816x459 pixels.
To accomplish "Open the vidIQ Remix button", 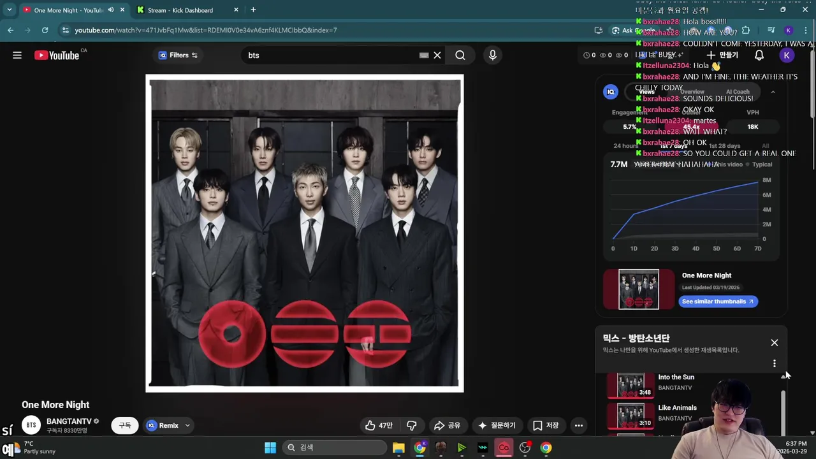I will pyautogui.click(x=163, y=425).
